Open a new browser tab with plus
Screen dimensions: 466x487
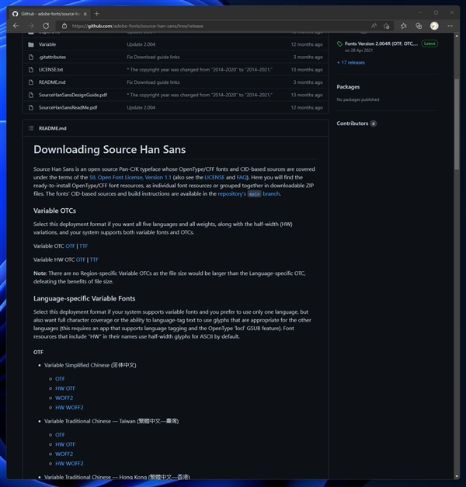pos(96,14)
